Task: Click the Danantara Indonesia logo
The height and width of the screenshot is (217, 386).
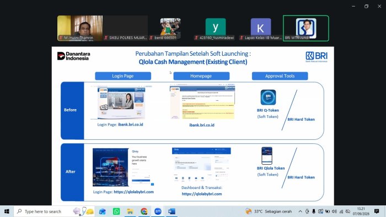Action: (73, 56)
